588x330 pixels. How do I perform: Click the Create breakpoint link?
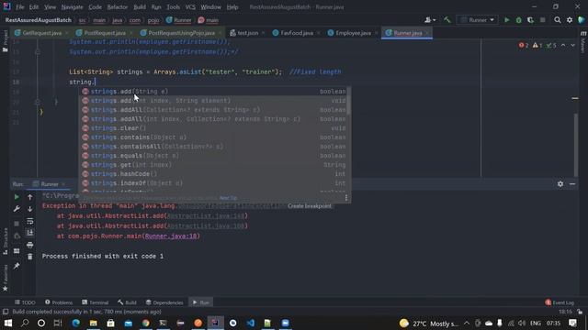pyautogui.click(x=310, y=205)
